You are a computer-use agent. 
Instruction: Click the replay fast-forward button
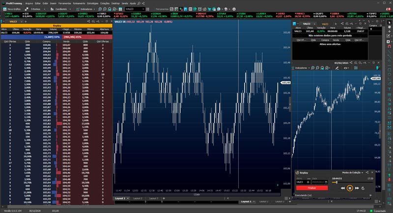tap(356, 188)
